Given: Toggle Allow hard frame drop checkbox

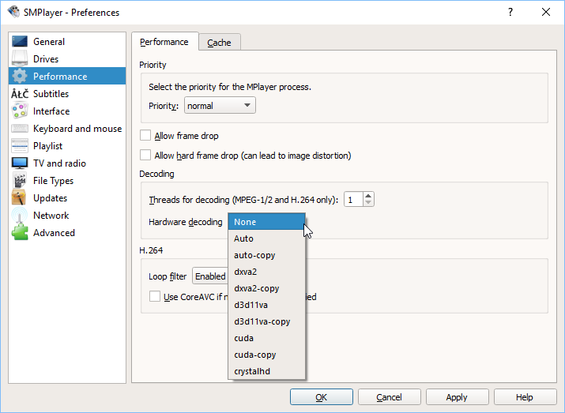Looking at the screenshot, I should click(145, 156).
